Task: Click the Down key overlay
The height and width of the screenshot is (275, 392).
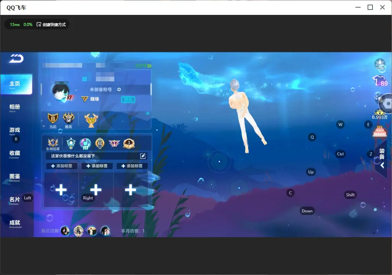Action: pyautogui.click(x=307, y=211)
